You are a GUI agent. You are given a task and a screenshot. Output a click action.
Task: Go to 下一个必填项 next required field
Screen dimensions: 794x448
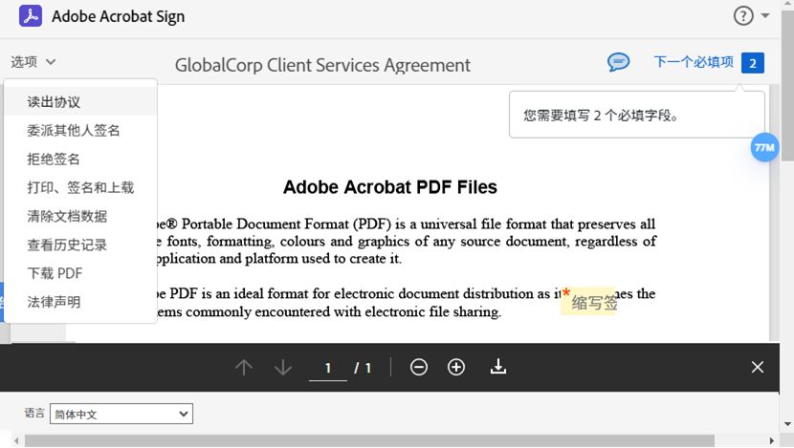pyautogui.click(x=694, y=62)
